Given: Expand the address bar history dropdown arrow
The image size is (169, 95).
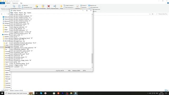Looking at the screenshot, I should [x=150, y=14].
